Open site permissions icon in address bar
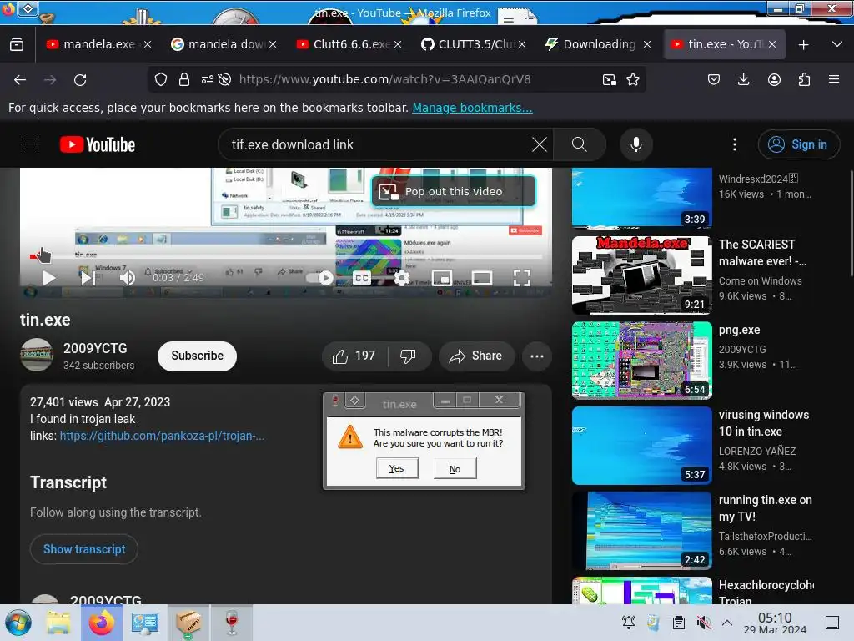This screenshot has width=854, height=641. tap(207, 80)
